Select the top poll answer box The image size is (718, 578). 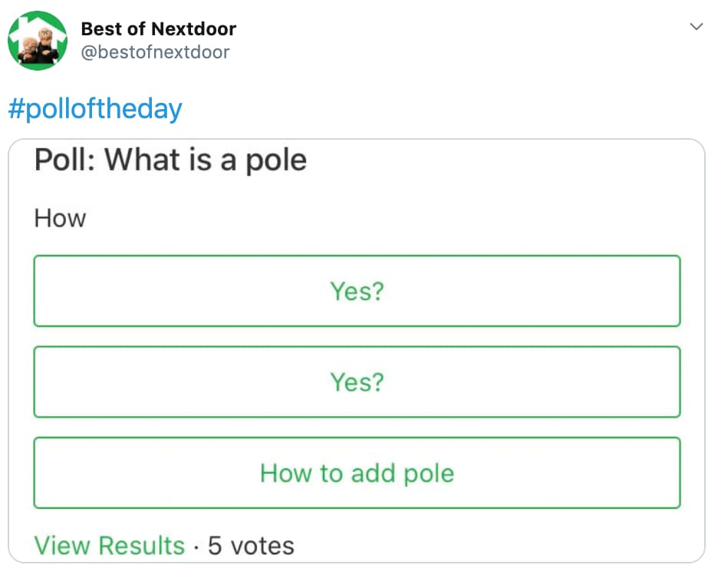tap(357, 292)
